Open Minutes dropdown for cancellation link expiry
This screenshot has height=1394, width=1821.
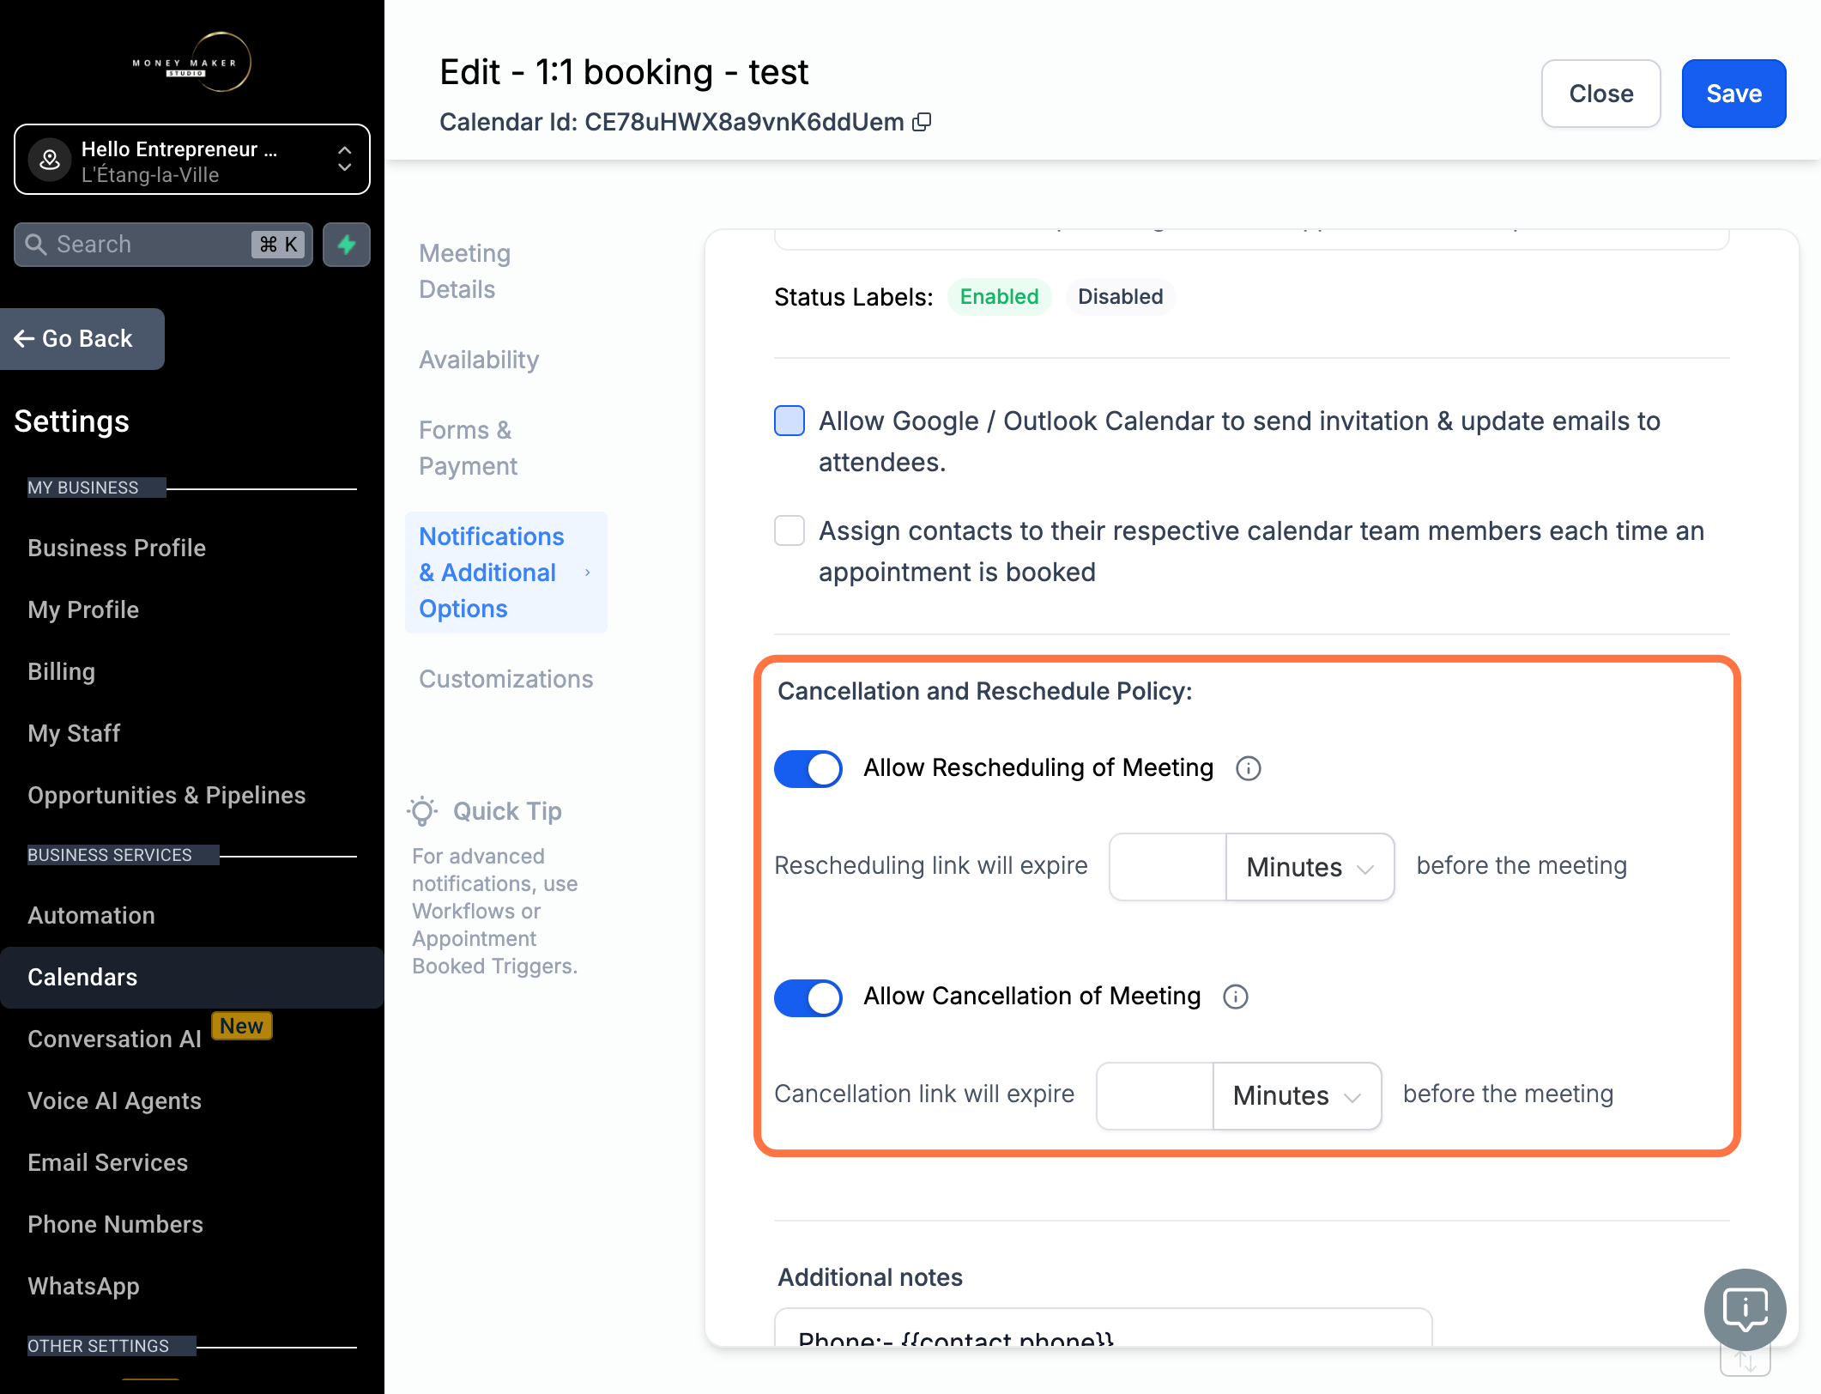pyautogui.click(x=1297, y=1095)
